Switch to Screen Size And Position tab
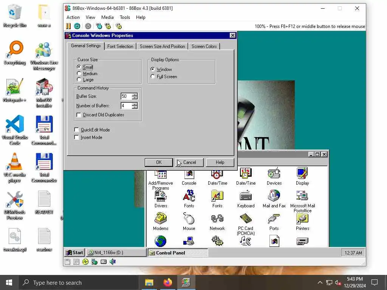The width and height of the screenshot is (387, 290). pos(162,46)
